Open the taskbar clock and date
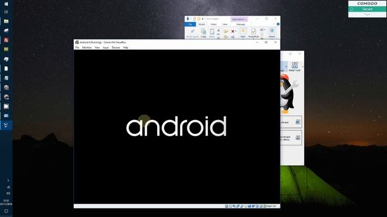387x217 pixels. coord(6,203)
